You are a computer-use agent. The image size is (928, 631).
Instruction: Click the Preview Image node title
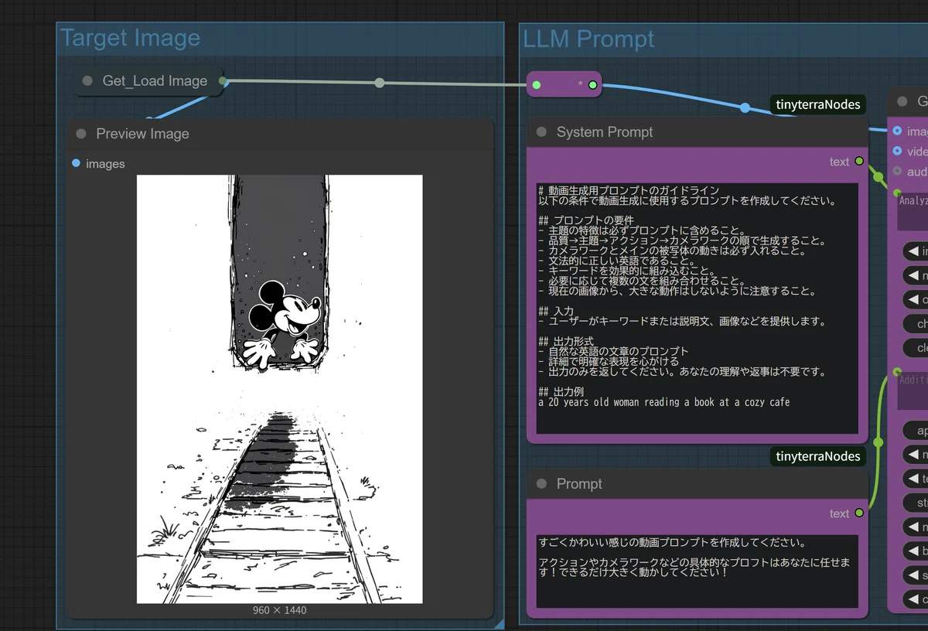click(142, 134)
